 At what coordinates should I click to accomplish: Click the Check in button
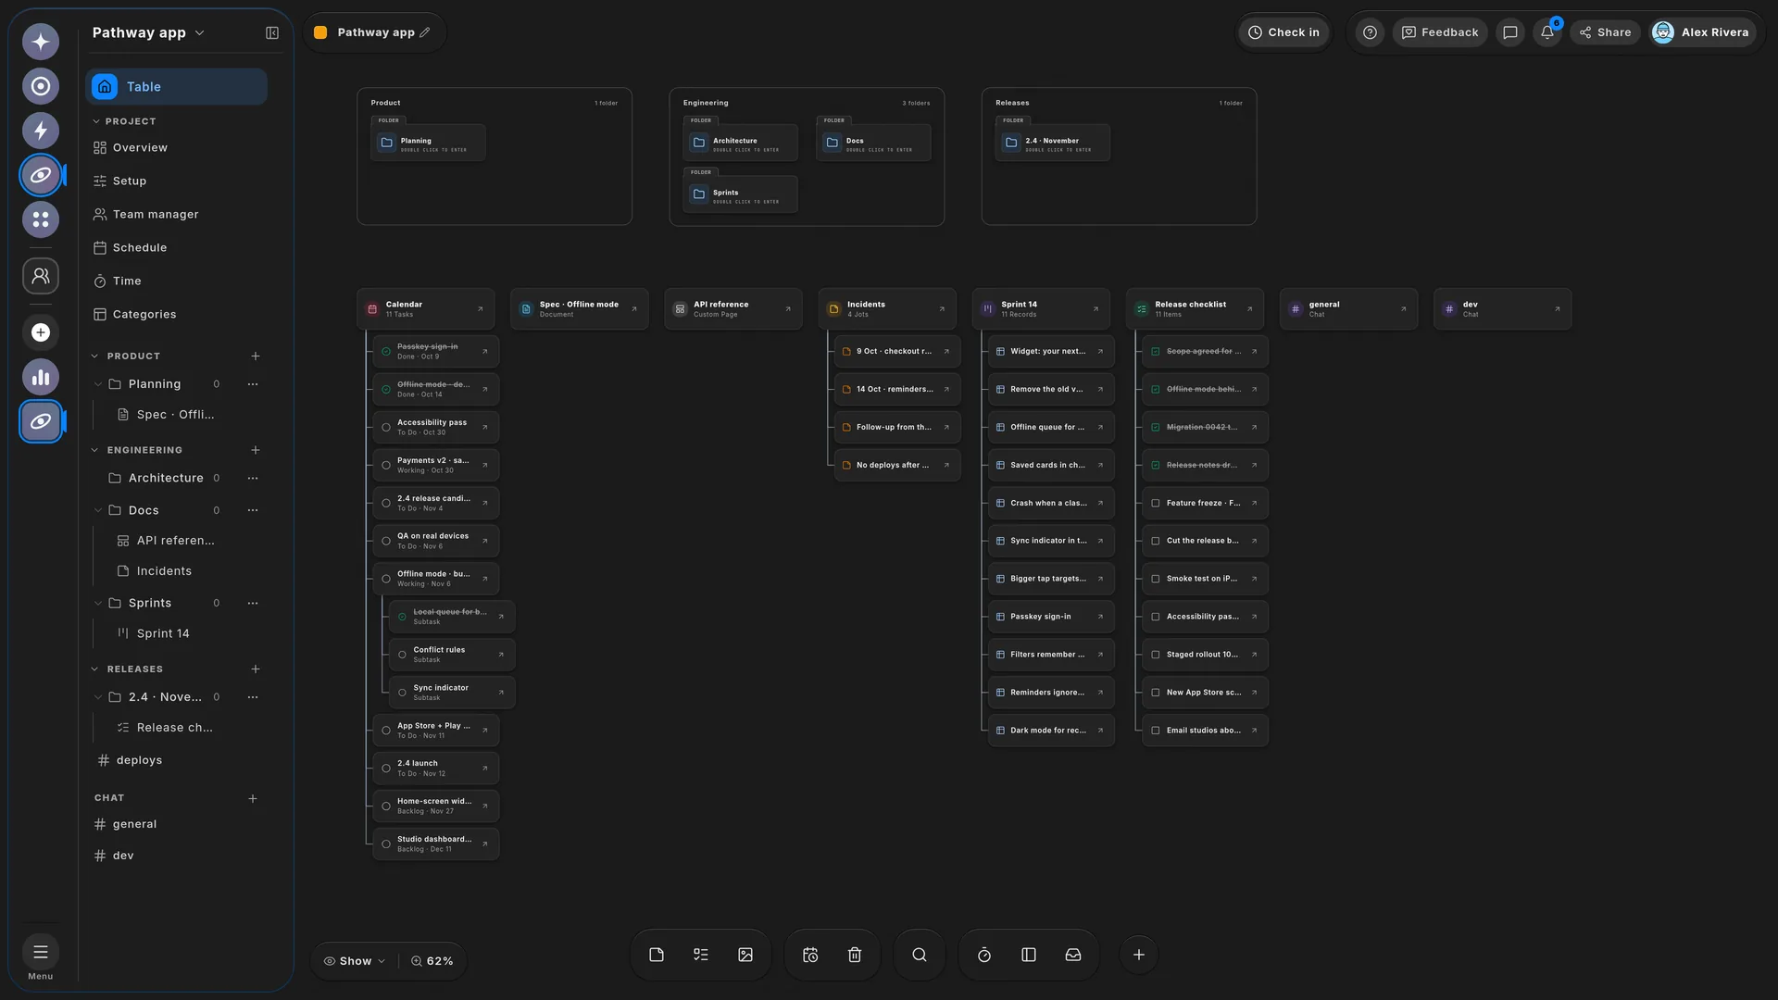tap(1283, 32)
